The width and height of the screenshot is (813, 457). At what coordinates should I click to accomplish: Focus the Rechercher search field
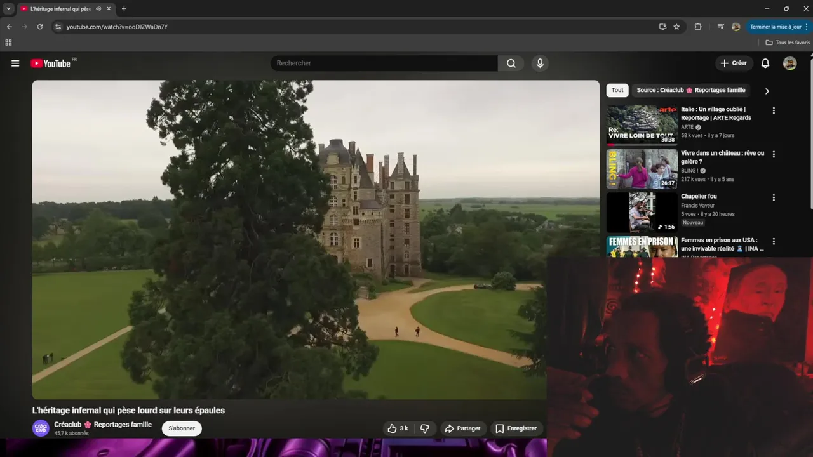point(384,63)
